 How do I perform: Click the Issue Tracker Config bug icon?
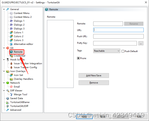(11, 67)
